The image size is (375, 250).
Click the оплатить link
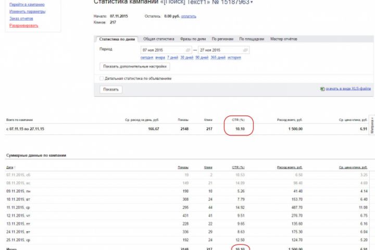pos(189,16)
